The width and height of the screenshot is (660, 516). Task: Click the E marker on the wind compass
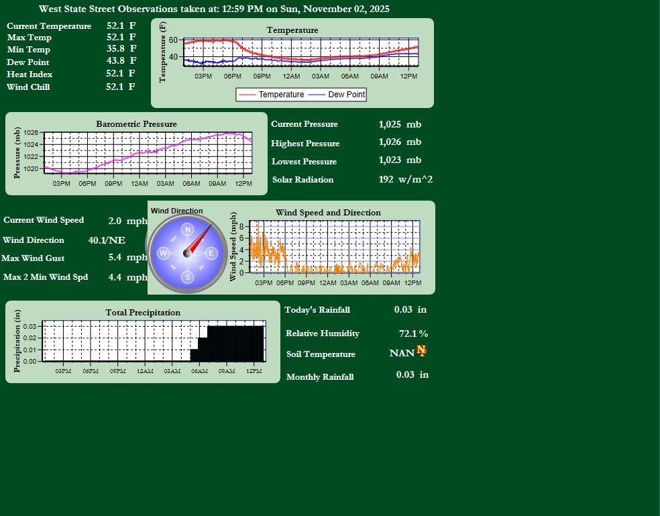211,253
